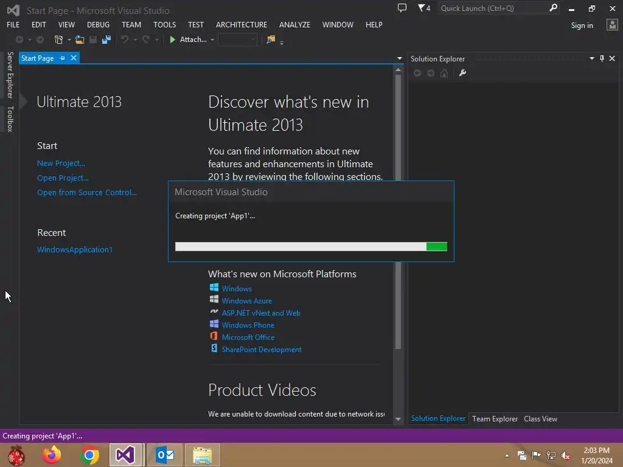Open the Server Explorer side tab
Image resolution: width=623 pixels, height=467 pixels.
10,75
